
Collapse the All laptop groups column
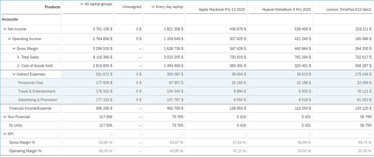click(x=82, y=4)
